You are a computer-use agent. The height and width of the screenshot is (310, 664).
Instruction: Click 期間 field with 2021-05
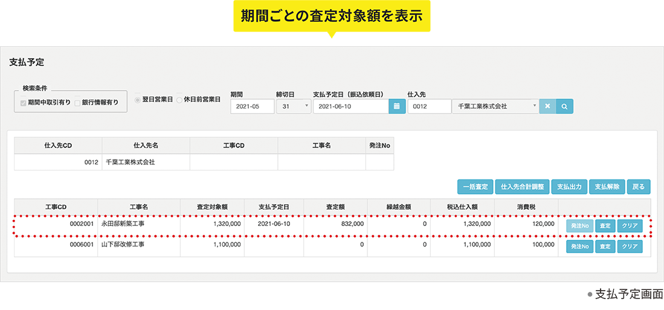(x=253, y=106)
